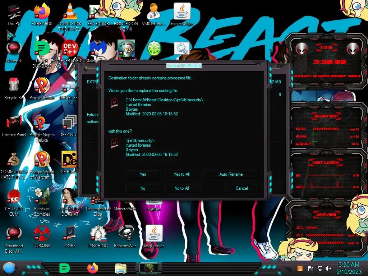This screenshot has width=368, height=276.
Task: Select lwjgl.jar desktop file
Action: (x=154, y=207)
